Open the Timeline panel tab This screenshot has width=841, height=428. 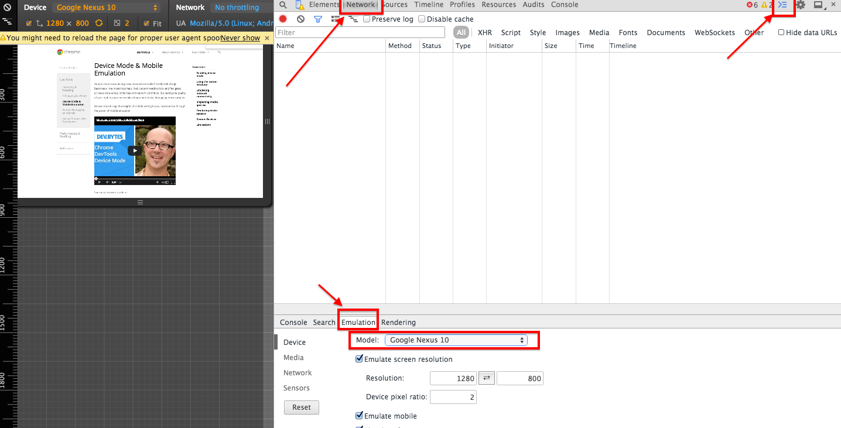pos(429,5)
